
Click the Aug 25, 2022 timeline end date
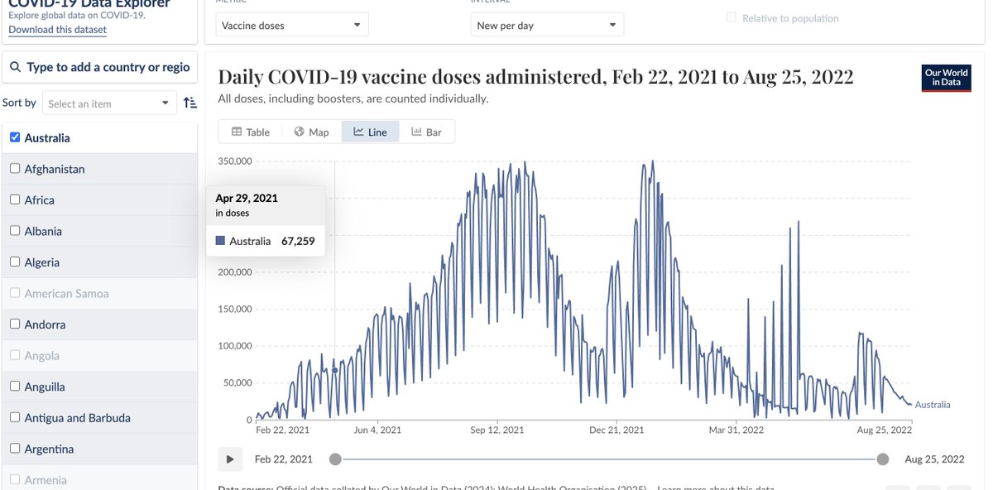[935, 459]
